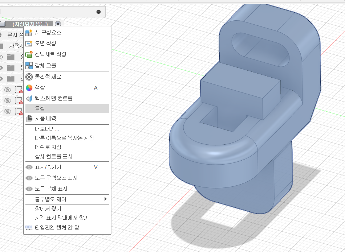The height and width of the screenshot is (252, 345).
Task: Select the locked sketch icon in the third sketch row
Action: 19,111
